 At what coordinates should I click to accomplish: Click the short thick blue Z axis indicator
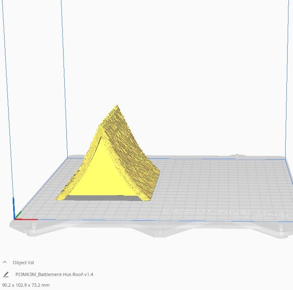[14, 206]
